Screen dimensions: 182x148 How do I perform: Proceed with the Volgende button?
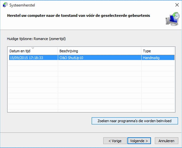[139, 141]
